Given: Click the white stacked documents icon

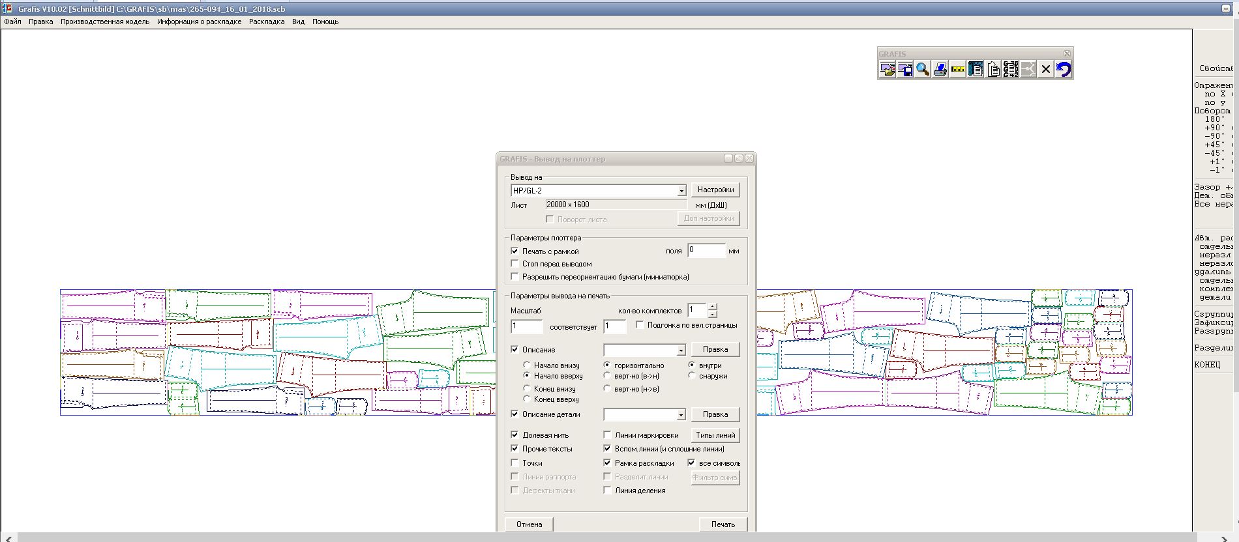Looking at the screenshot, I should click(x=993, y=69).
